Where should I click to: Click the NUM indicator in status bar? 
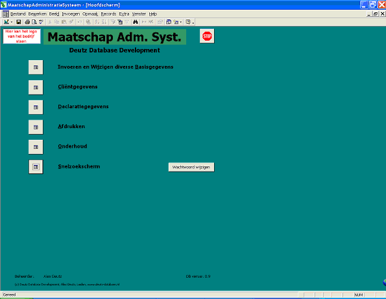pyautogui.click(x=358, y=295)
